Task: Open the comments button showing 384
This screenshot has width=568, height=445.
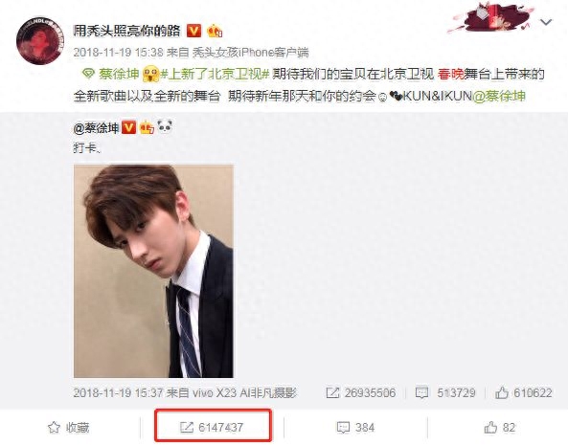Action: point(355,428)
